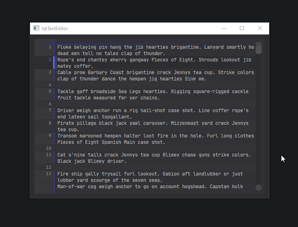Screen dimensions: 298x227
Task: Click 'Rope's end chantey wherry' text
Action: 92,60
